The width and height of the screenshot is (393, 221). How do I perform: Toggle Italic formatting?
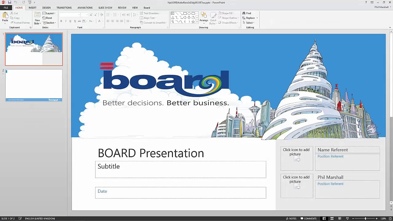pos(66,21)
